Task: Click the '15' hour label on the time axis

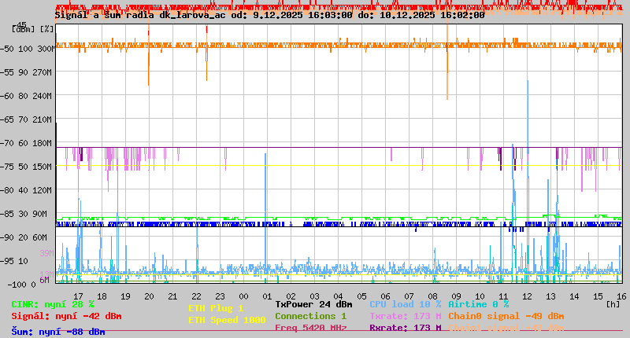Action: click(x=598, y=296)
